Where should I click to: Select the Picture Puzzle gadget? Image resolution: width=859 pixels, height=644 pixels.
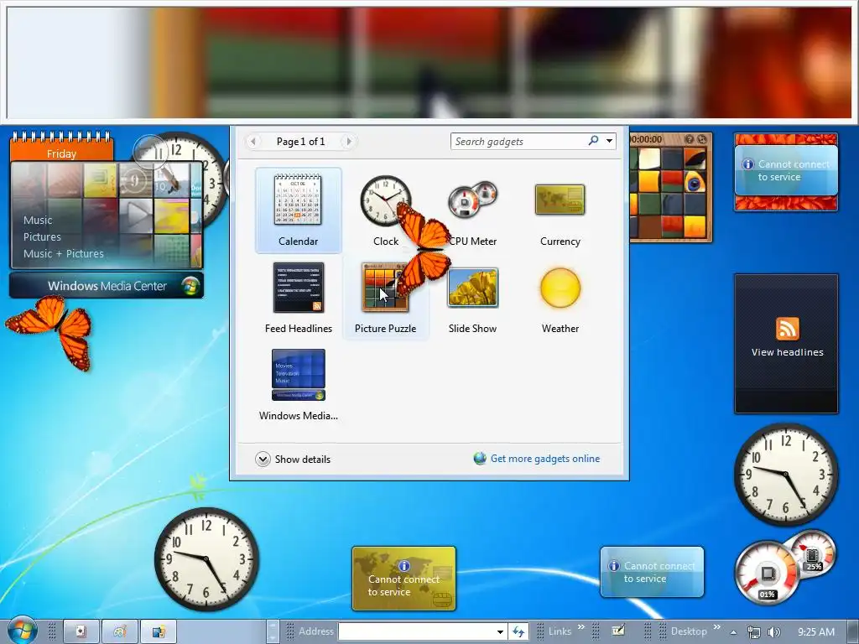coord(385,288)
